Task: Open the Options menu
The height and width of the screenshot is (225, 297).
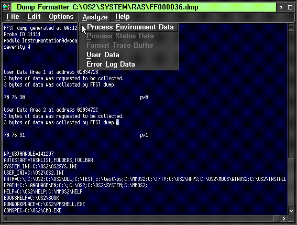Action: (x=61, y=17)
